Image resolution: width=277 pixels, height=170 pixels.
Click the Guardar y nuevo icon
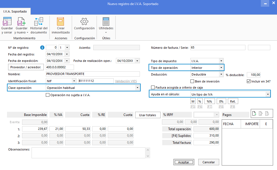coord(22,21)
